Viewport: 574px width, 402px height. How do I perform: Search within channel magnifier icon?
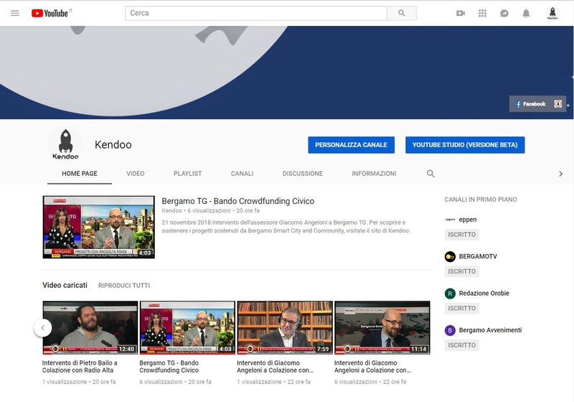[431, 174]
